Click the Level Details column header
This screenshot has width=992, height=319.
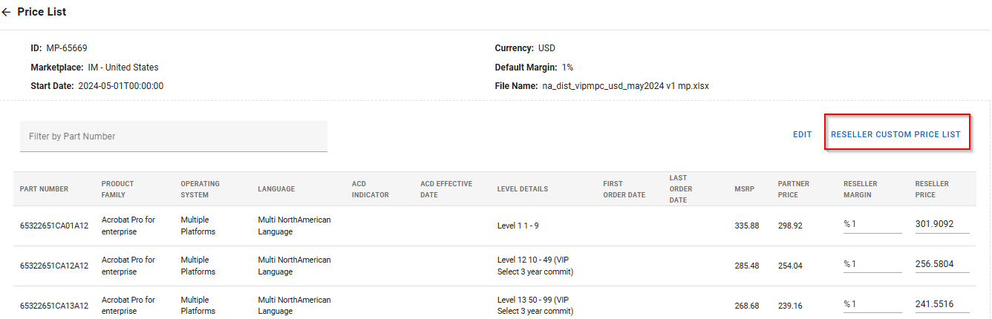522,189
